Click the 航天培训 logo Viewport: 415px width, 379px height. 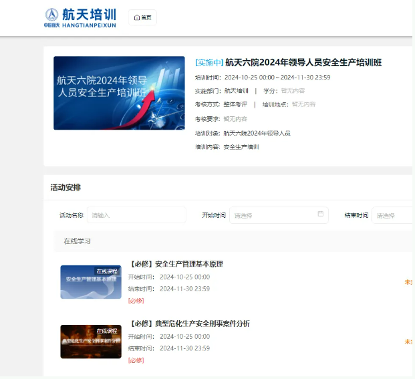80,17
